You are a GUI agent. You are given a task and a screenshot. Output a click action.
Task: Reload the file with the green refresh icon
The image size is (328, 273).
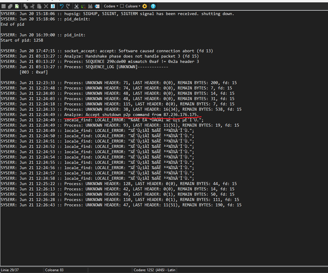(x=17, y=6)
